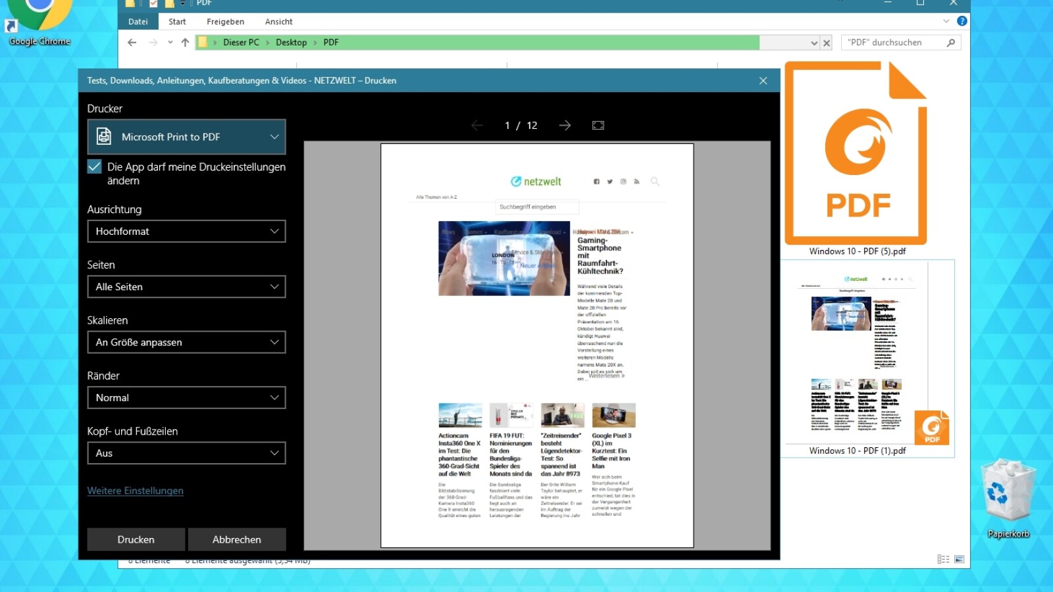Click the Drucken button
Image resolution: width=1053 pixels, height=592 pixels.
(136, 539)
